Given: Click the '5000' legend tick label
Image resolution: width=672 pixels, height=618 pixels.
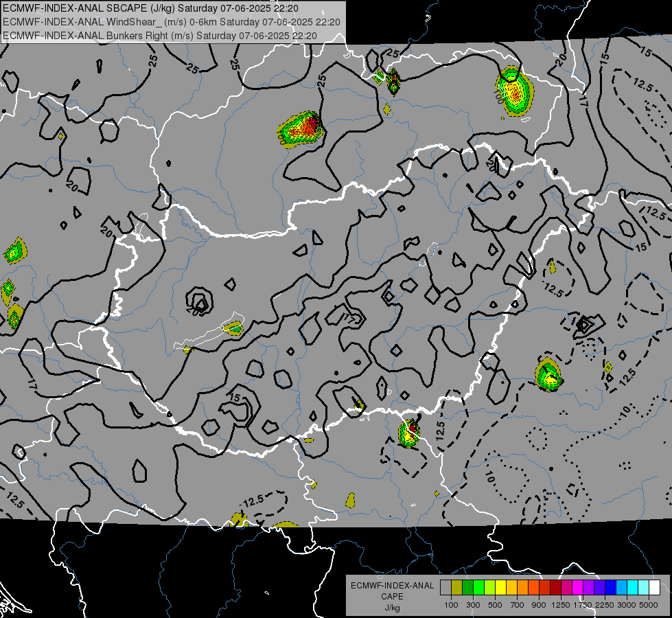Looking at the screenshot, I should click(649, 605).
